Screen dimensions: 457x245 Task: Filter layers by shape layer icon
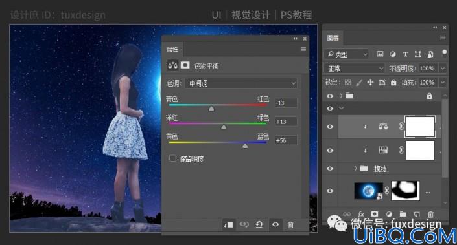tap(417, 54)
